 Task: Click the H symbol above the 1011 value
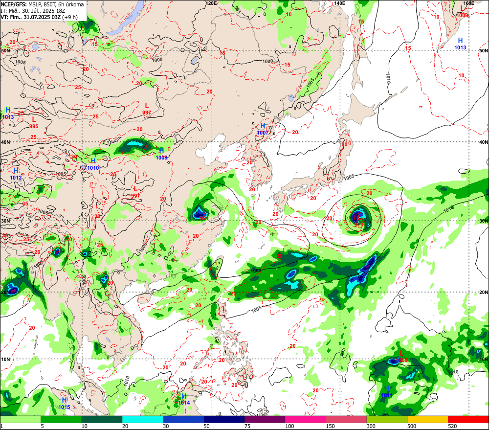pyautogui.click(x=387, y=388)
